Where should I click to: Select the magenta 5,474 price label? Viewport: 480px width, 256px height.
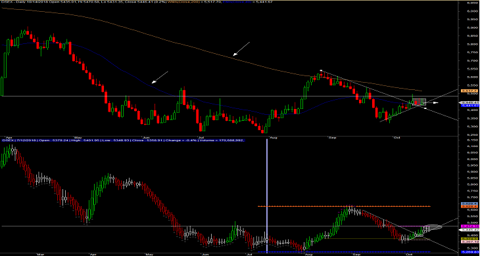point(470,226)
